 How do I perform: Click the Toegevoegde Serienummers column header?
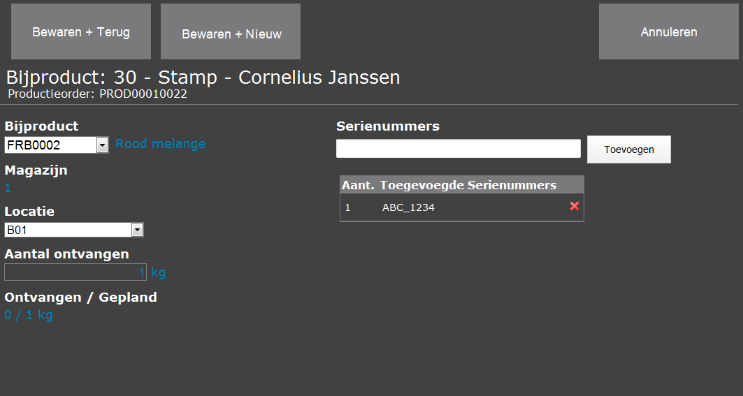468,185
